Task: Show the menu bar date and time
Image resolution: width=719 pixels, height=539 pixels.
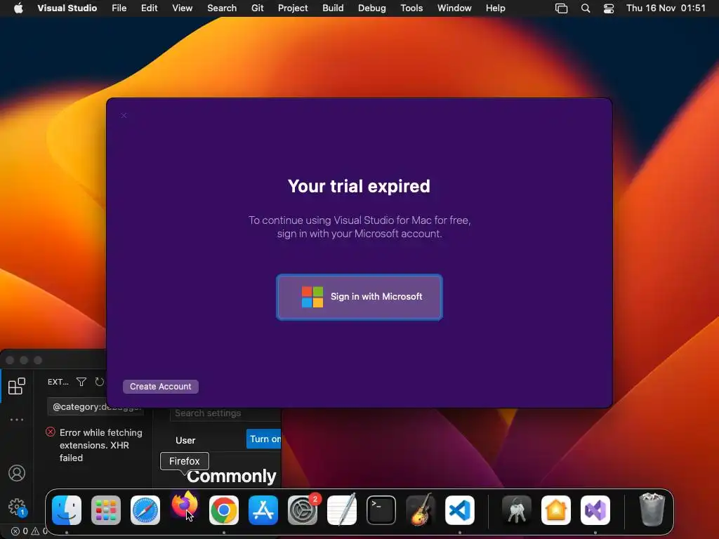Action: (666, 8)
